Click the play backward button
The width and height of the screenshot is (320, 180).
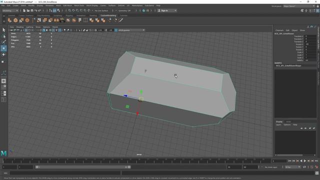coord(301,161)
